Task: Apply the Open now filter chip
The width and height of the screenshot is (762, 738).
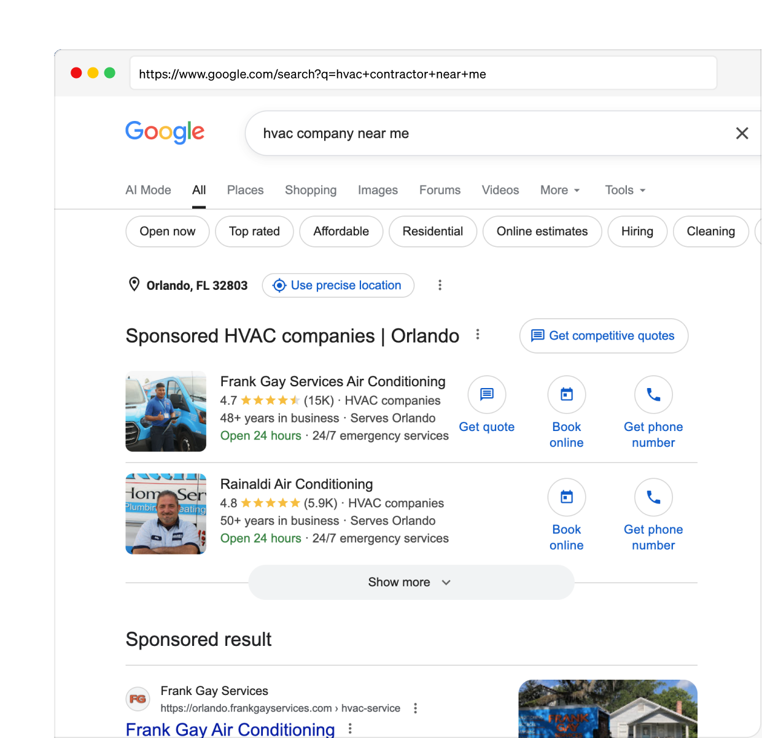Action: (x=168, y=231)
